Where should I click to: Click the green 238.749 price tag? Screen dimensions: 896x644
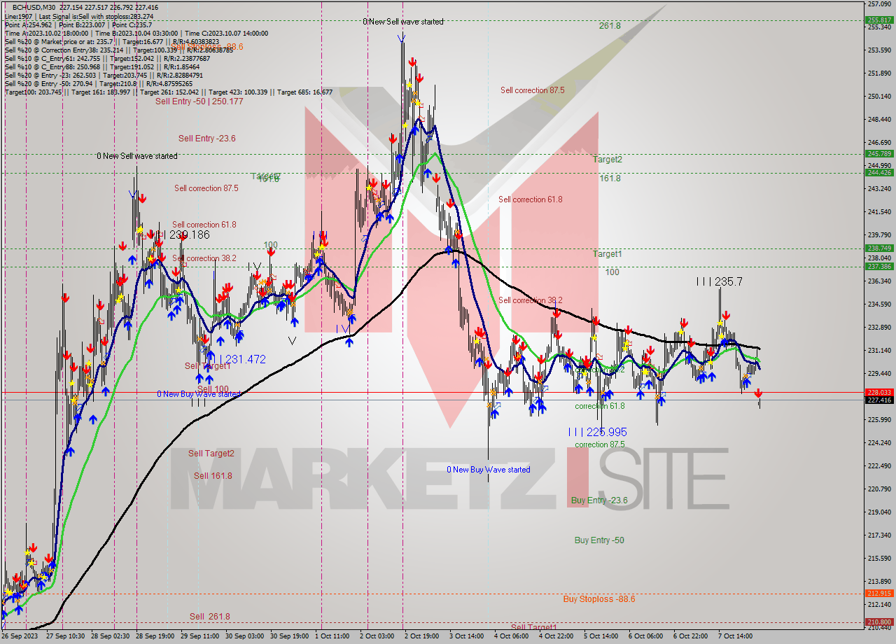880,248
